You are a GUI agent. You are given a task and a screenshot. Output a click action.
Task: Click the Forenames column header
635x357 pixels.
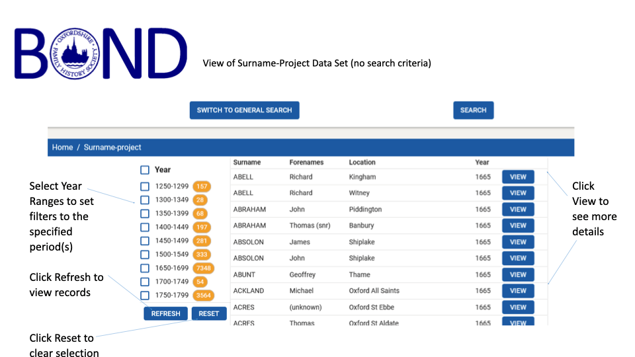tap(306, 163)
